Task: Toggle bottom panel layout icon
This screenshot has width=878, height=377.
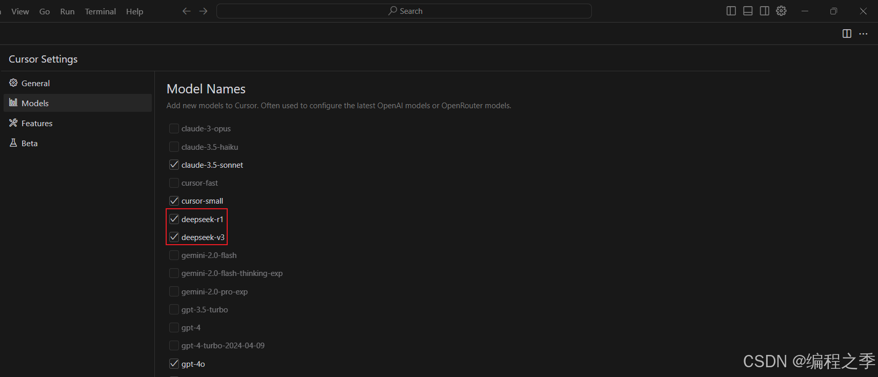Action: (x=748, y=11)
